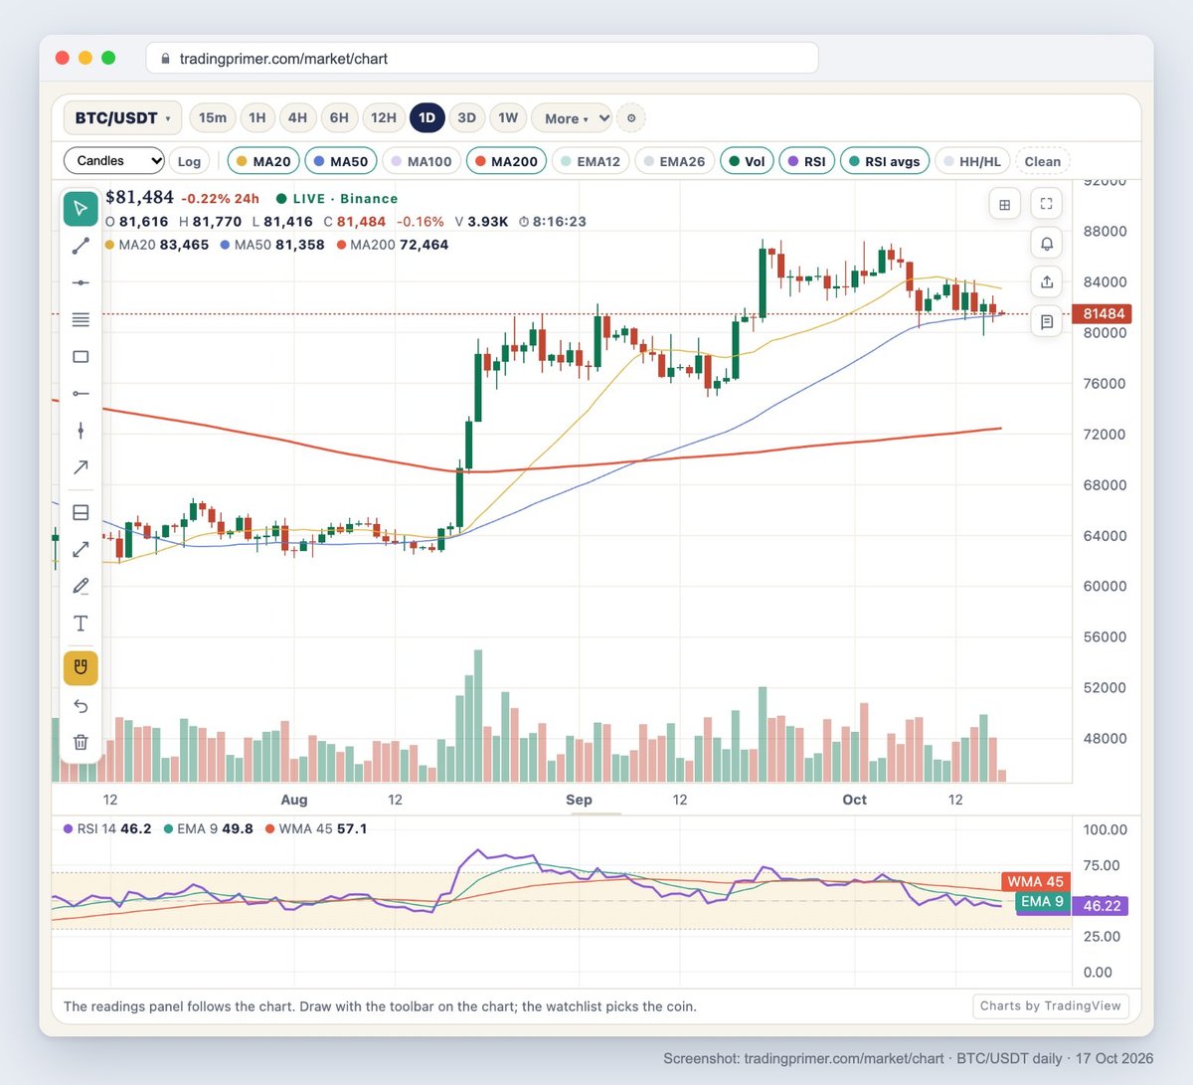Switch to 1W timeframe
The height and width of the screenshot is (1085, 1193).
[508, 117]
